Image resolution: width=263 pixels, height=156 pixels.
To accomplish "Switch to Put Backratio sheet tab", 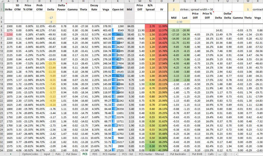I will (178, 154).
